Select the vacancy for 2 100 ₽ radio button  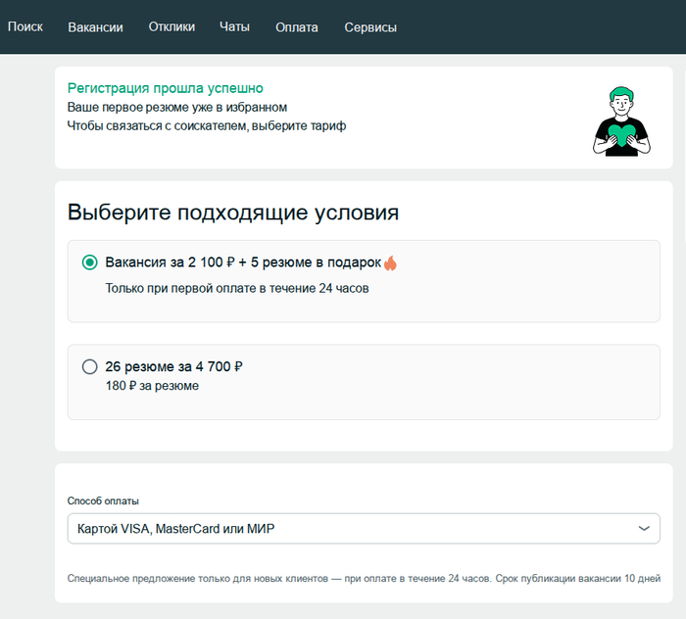point(90,262)
